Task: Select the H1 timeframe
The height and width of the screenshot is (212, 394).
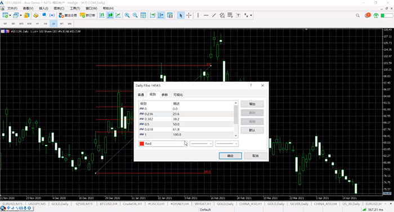Action: click(x=38, y=24)
